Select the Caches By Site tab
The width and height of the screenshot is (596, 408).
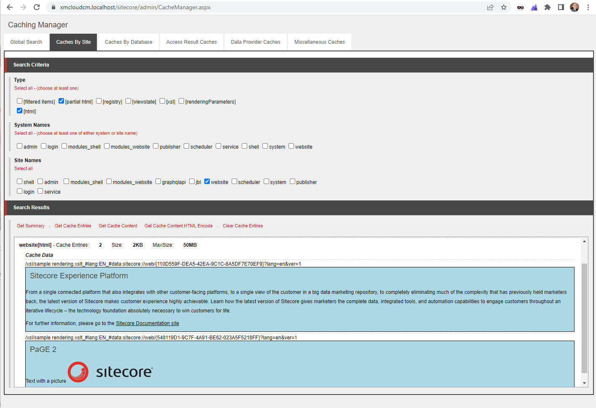pyautogui.click(x=73, y=42)
